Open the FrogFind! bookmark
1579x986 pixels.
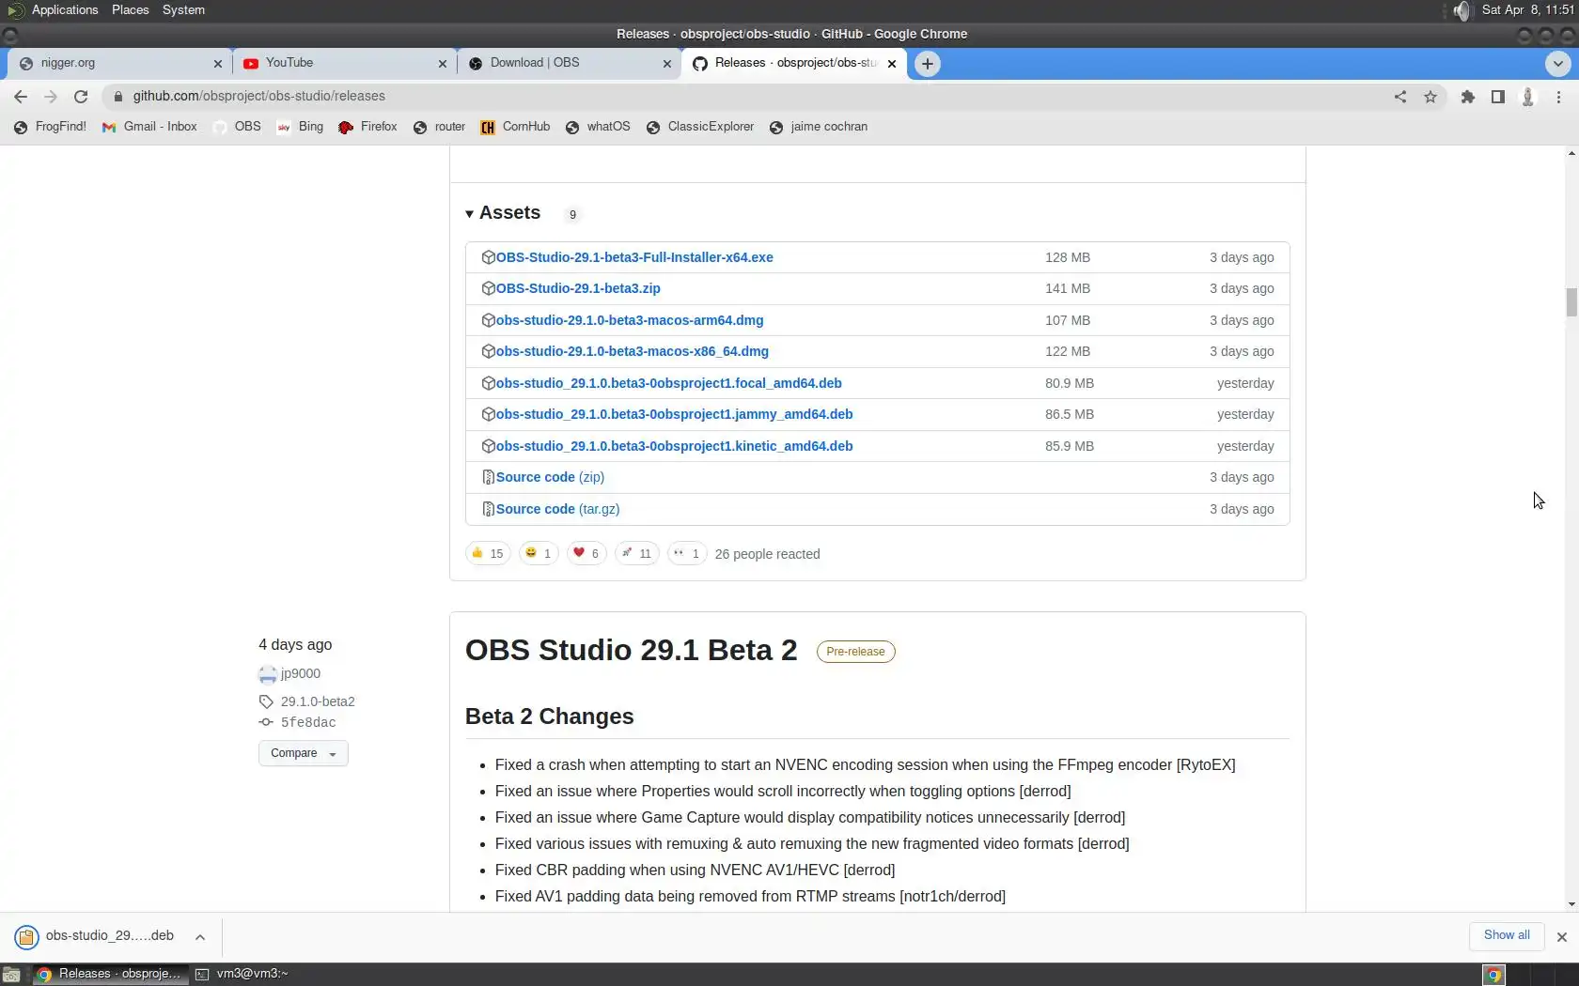click(x=50, y=127)
